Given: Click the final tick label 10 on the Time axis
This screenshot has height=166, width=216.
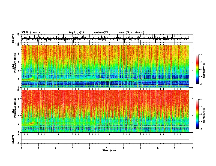Looking at the screenshot, I should point(192,148).
